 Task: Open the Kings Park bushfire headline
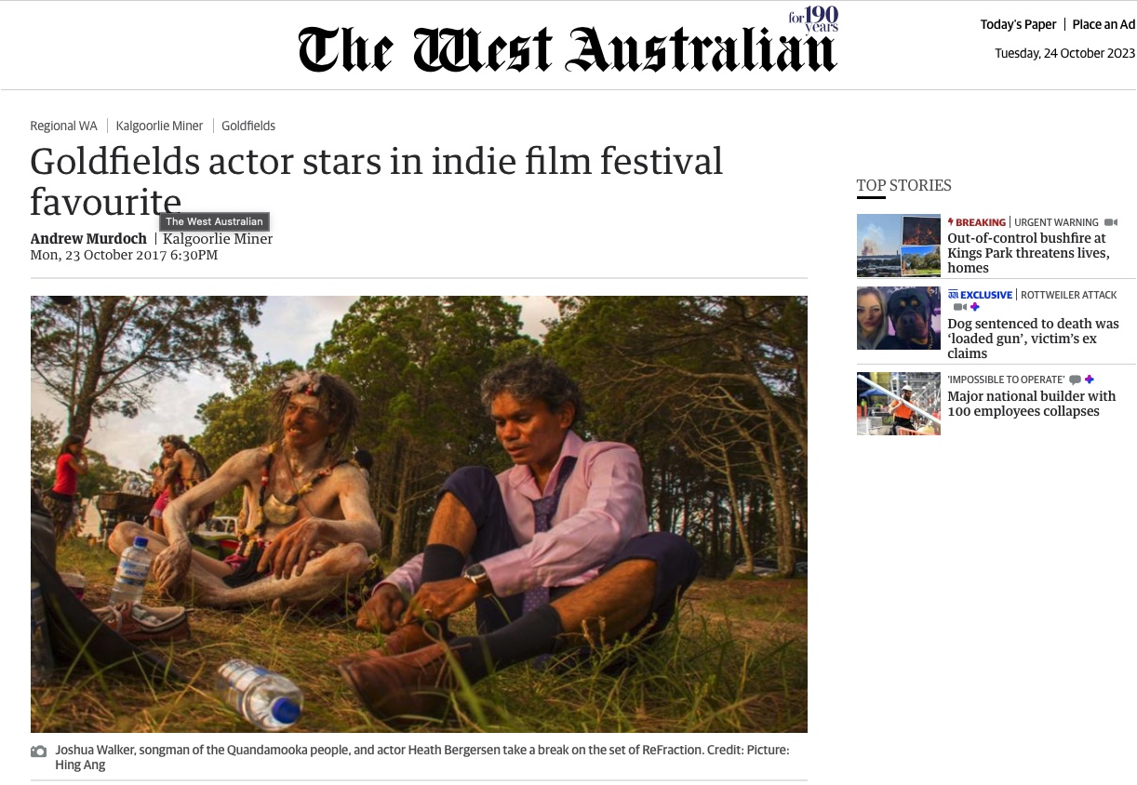(x=1028, y=253)
